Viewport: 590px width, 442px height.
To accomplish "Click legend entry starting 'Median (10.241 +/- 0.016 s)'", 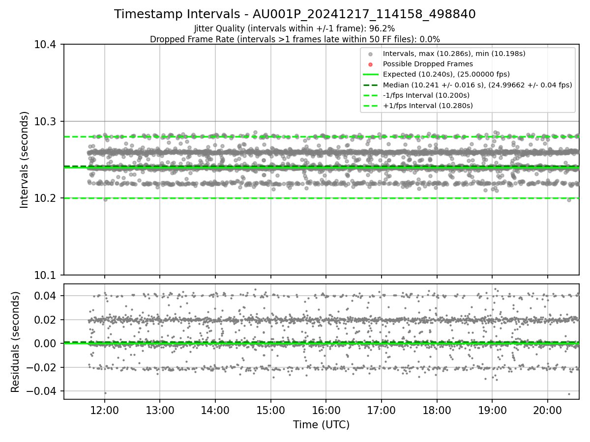I will tap(477, 84).
